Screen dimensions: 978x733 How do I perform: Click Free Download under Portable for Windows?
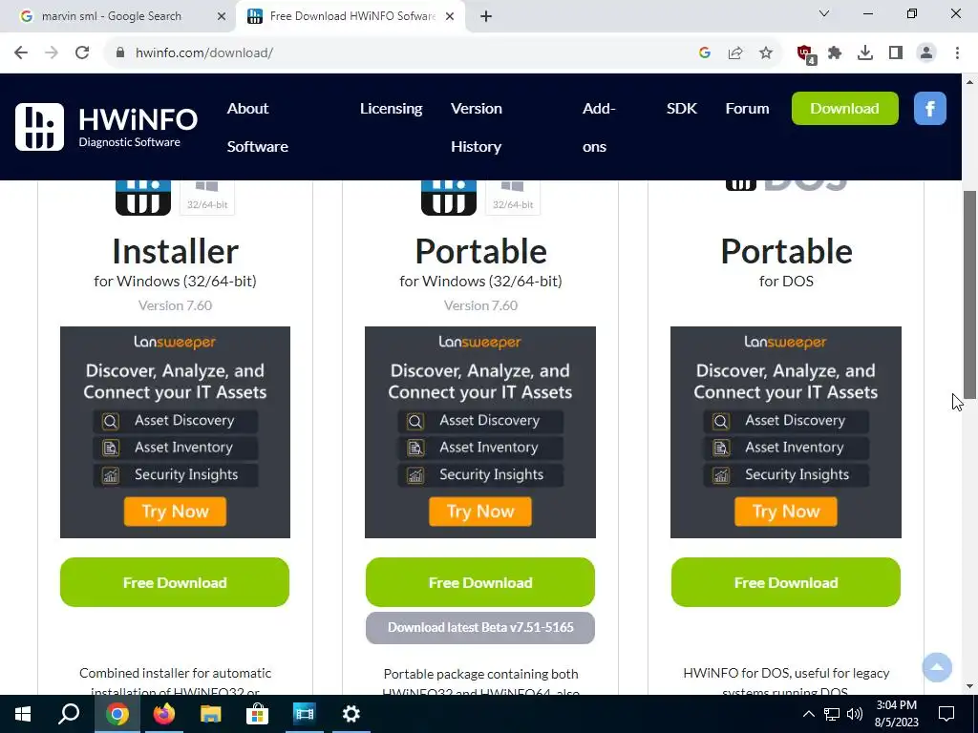(480, 582)
